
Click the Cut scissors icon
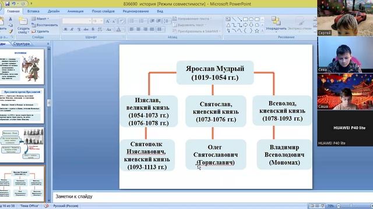click(x=10, y=19)
